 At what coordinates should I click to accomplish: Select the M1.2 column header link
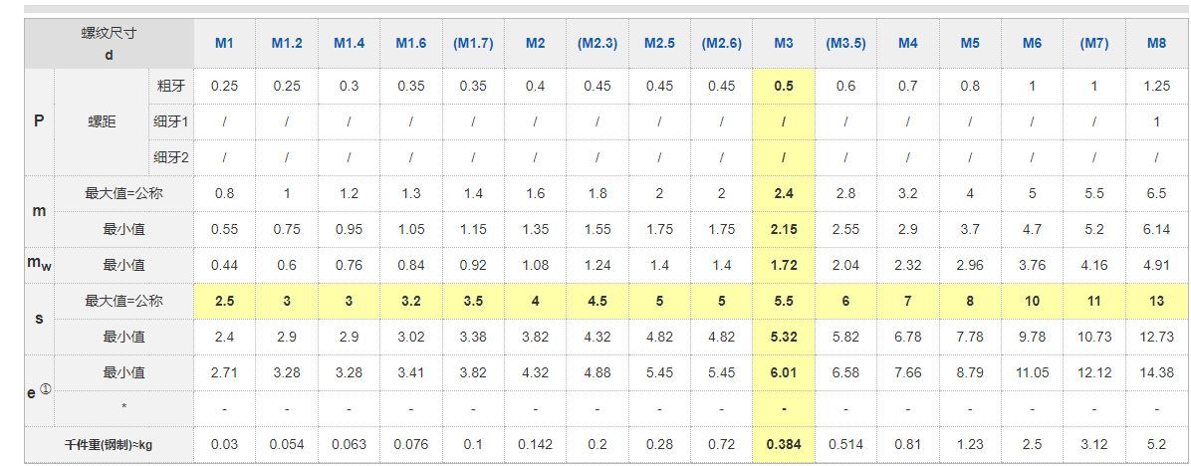(x=286, y=44)
